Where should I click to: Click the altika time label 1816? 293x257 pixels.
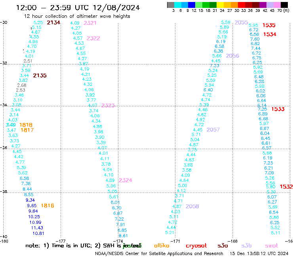[48, 206]
